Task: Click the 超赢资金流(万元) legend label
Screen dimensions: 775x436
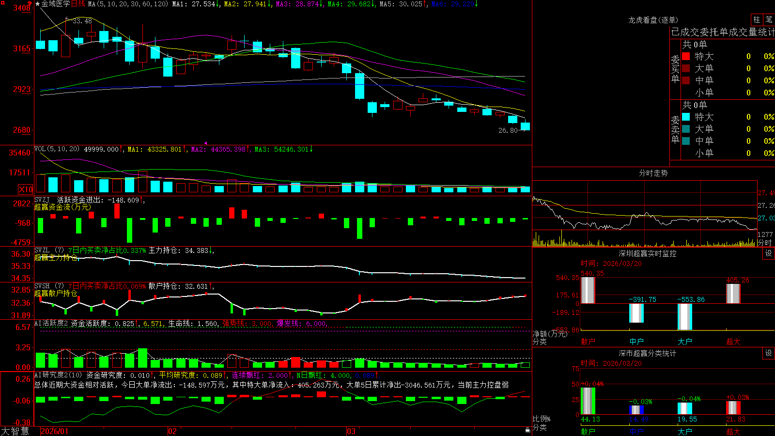Action: pyautogui.click(x=62, y=207)
